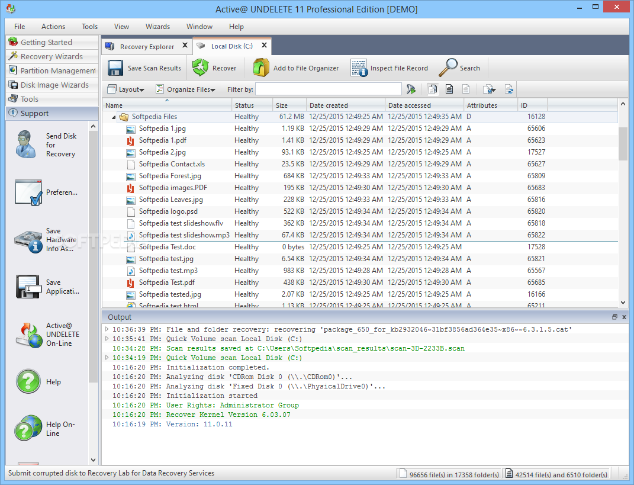Screen dimensions: 634x485
Task: Toggle the show all files view icon
Action: click(433, 89)
